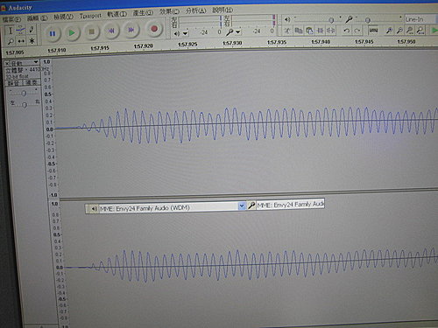
Task: Click the green Play-at-speed button
Action: point(434,30)
